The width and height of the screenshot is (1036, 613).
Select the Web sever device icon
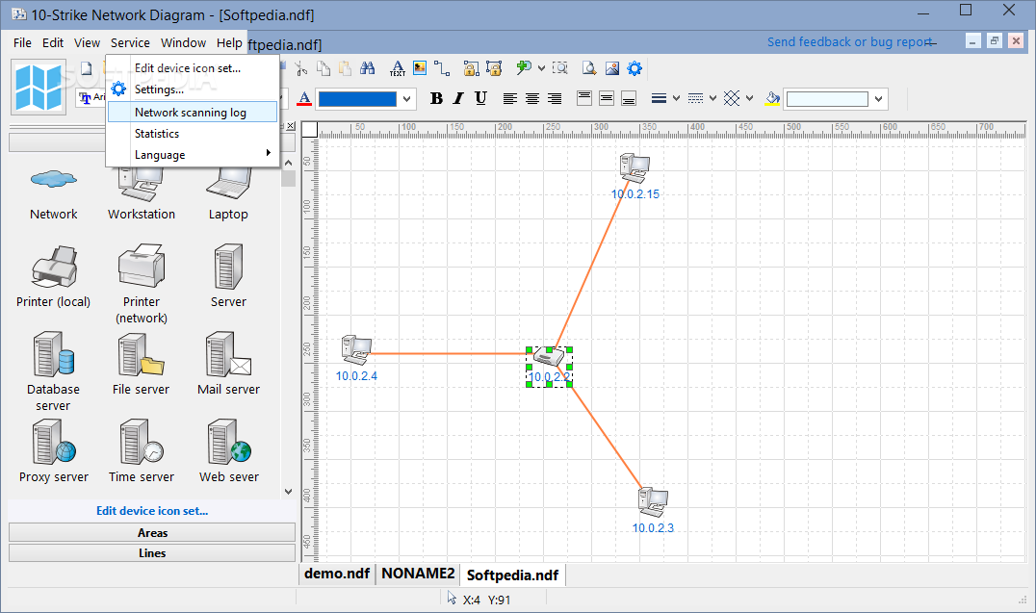click(x=228, y=442)
